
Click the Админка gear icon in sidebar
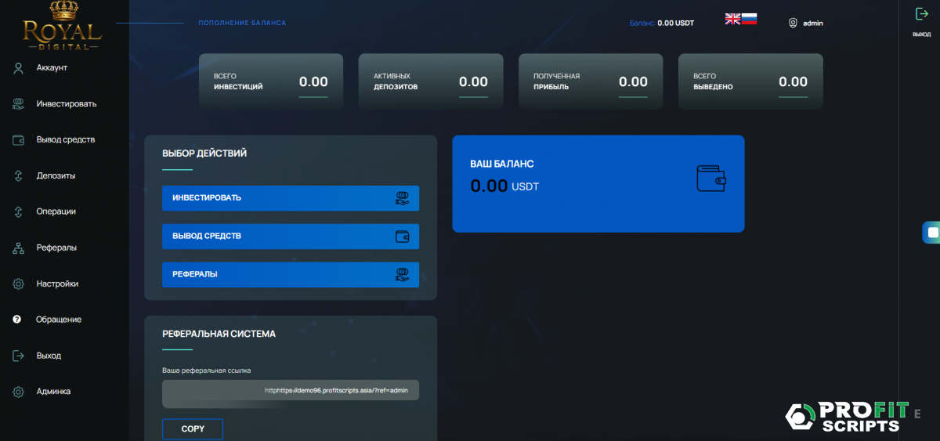pos(19,392)
